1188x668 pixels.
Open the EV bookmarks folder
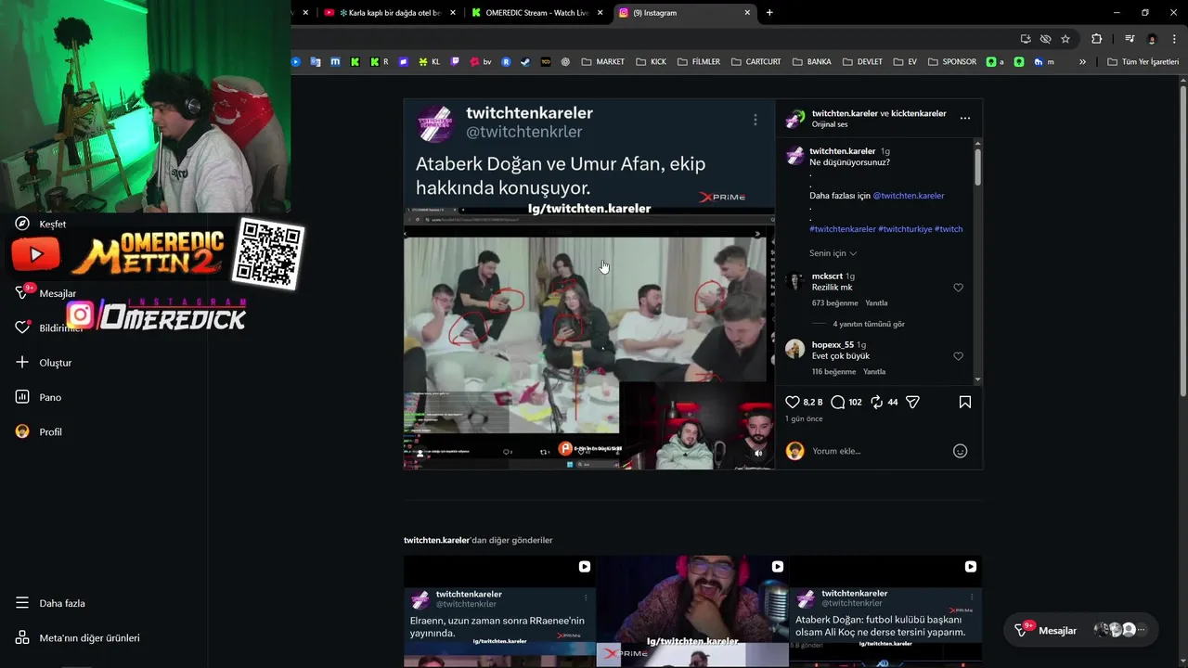[x=905, y=62]
